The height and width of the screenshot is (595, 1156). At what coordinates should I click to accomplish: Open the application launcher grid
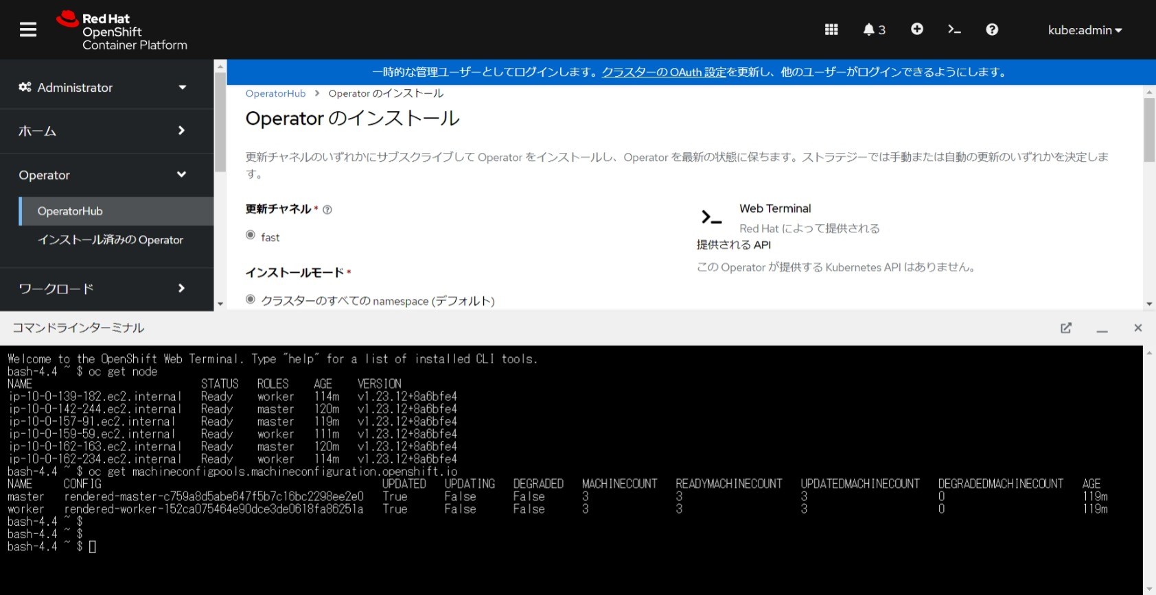click(831, 29)
